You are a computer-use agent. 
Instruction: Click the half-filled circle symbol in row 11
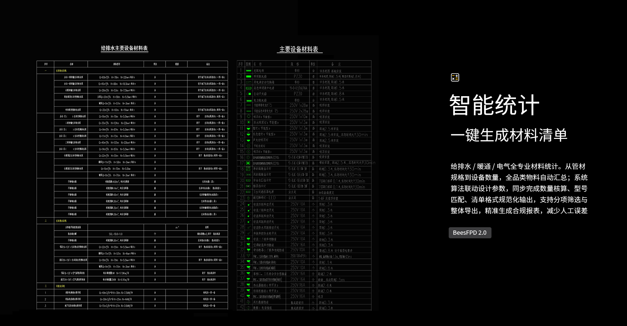pyautogui.click(x=249, y=128)
